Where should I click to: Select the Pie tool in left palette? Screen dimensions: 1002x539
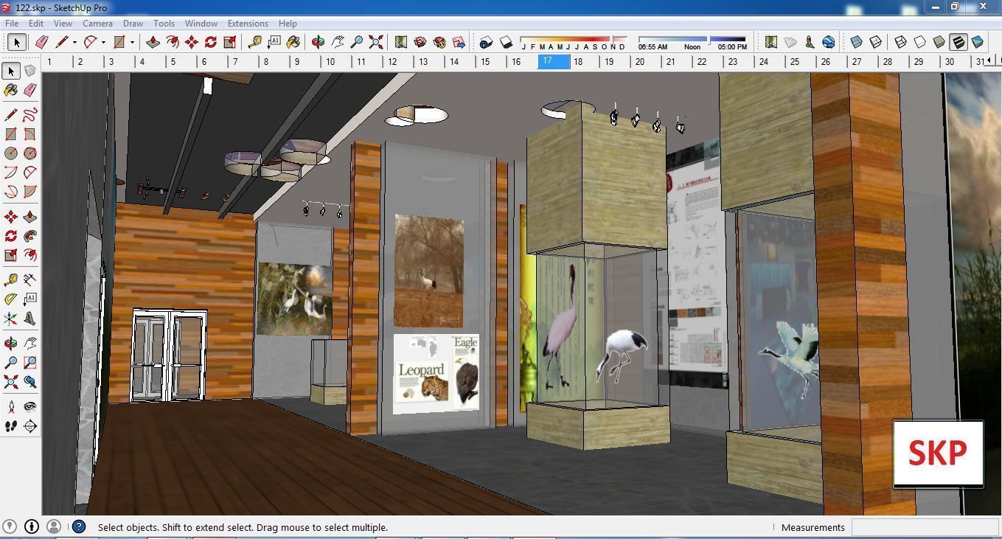click(29, 192)
